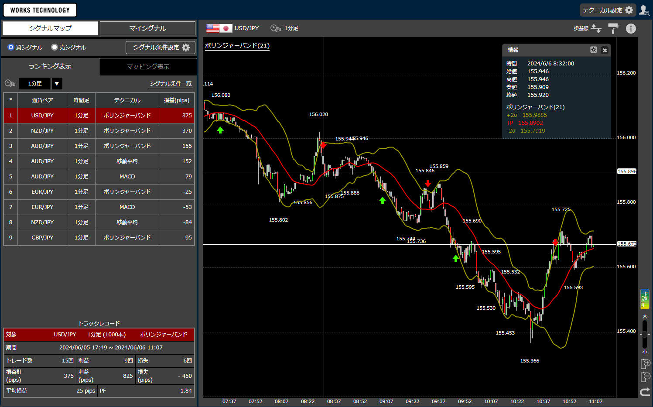Viewport: 653px width, 407px height.
Task: Click the chart timeframe clock icon
Action: tap(276, 28)
